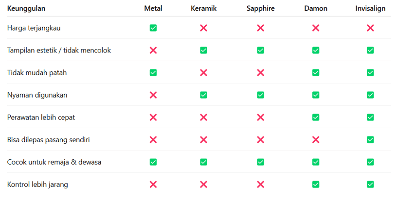Image resolution: width=395 pixels, height=200 pixels.
Task: Click the Perawatan lebih cepat row label
Action: pos(41,117)
